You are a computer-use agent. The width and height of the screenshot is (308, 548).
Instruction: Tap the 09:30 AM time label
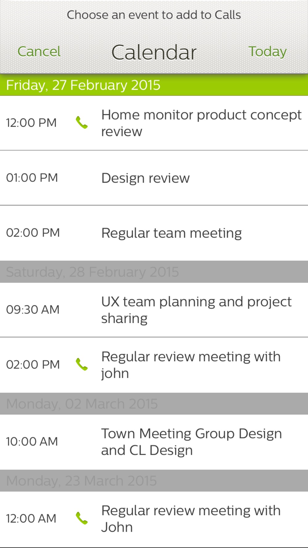(x=33, y=310)
